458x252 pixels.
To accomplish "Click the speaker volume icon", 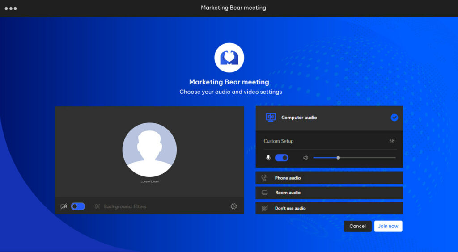I will [306, 158].
